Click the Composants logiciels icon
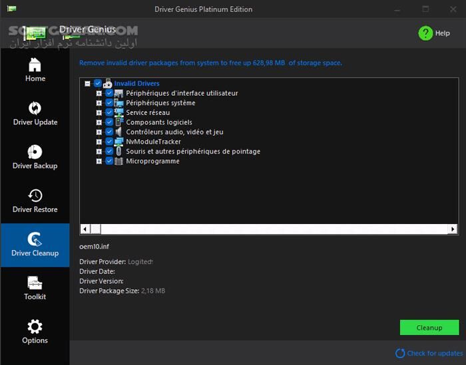The width and height of the screenshot is (466, 365). (119, 122)
